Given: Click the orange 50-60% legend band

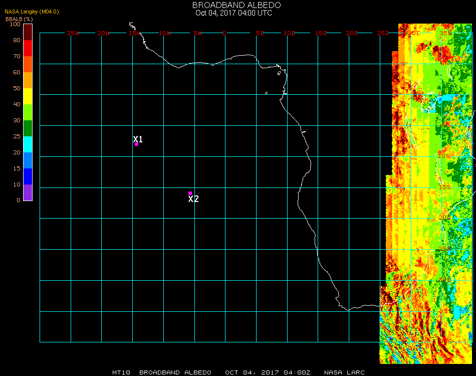Looking at the screenshot, I should coord(28,80).
